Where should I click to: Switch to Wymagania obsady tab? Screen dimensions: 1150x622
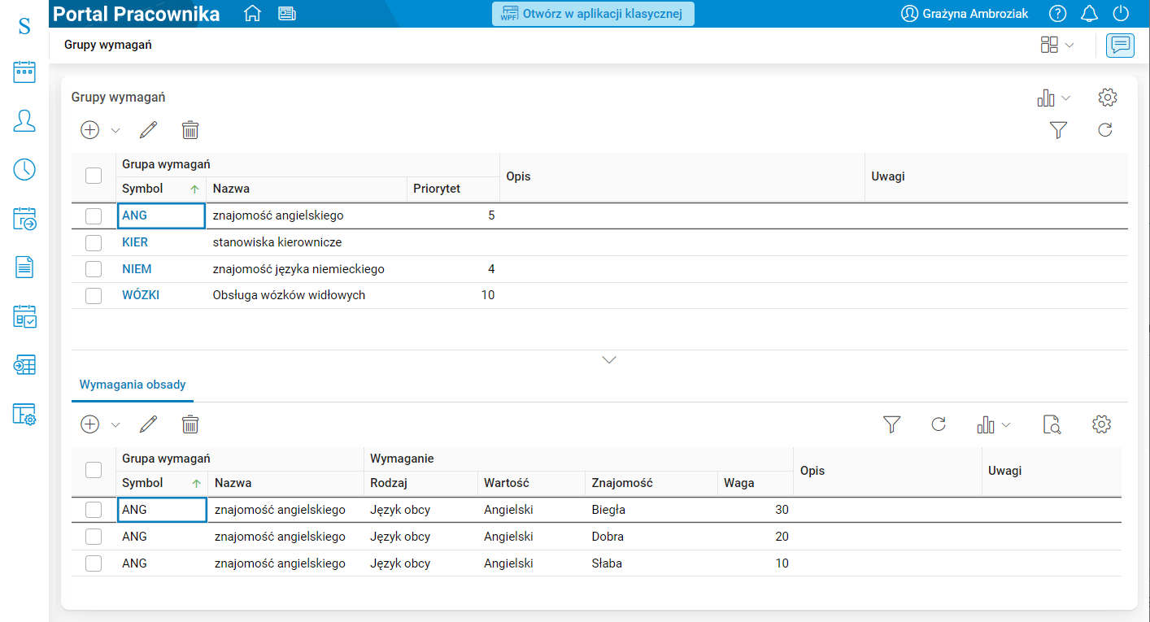(x=133, y=385)
